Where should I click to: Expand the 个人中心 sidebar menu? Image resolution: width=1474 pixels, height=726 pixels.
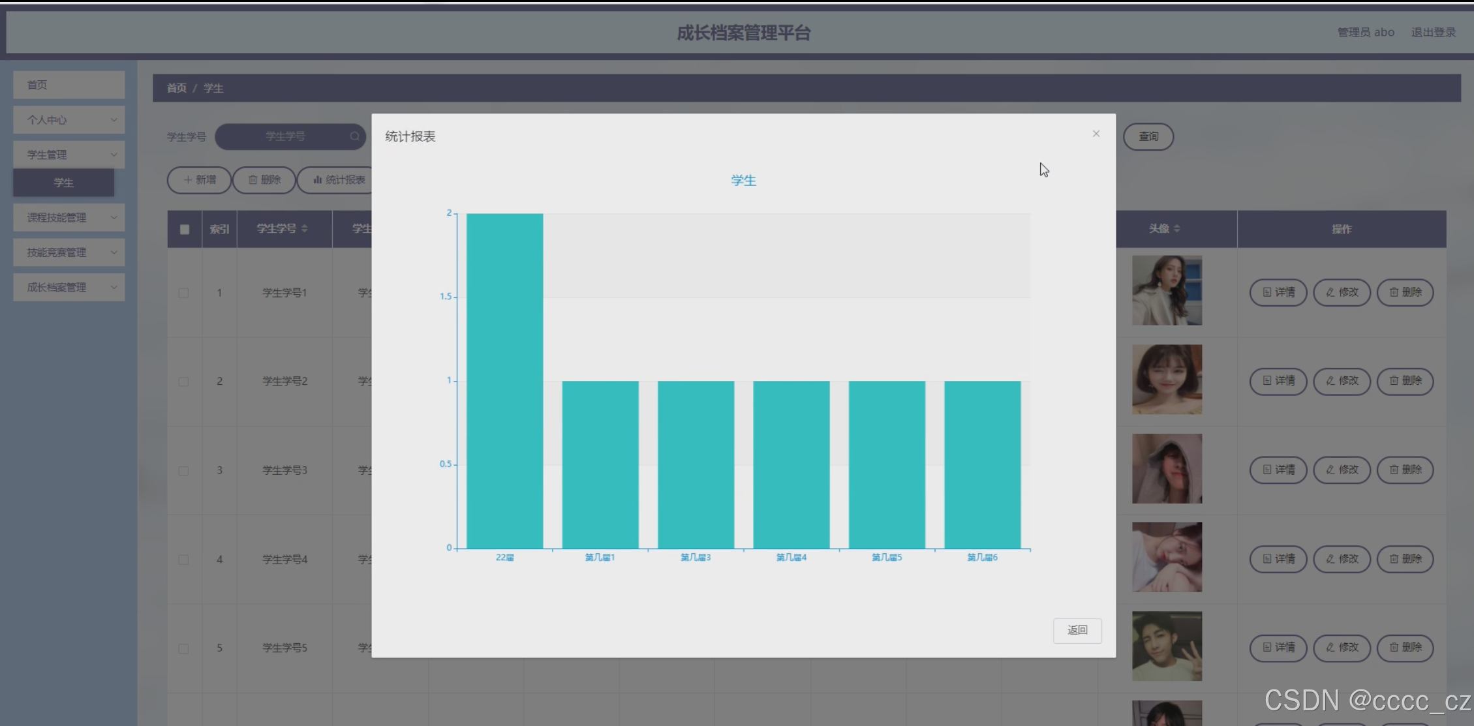pos(69,120)
